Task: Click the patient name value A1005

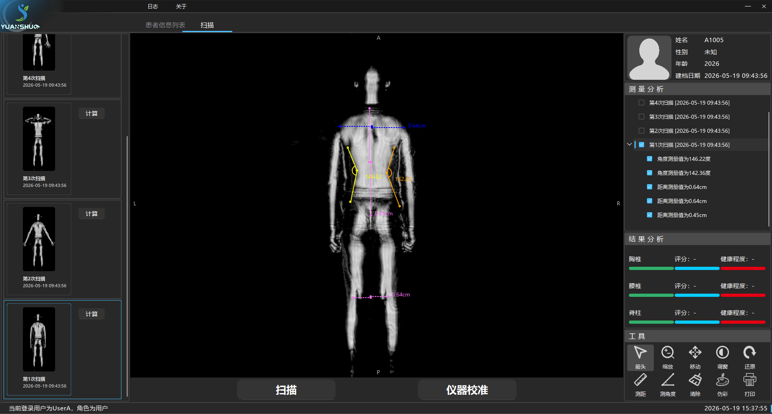Action: tap(714, 40)
